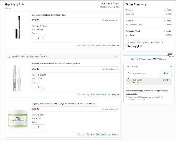Remove the RINGLIGHT coupon
Image resolution: width=176 pixels, height=141 pixels.
(x=135, y=82)
